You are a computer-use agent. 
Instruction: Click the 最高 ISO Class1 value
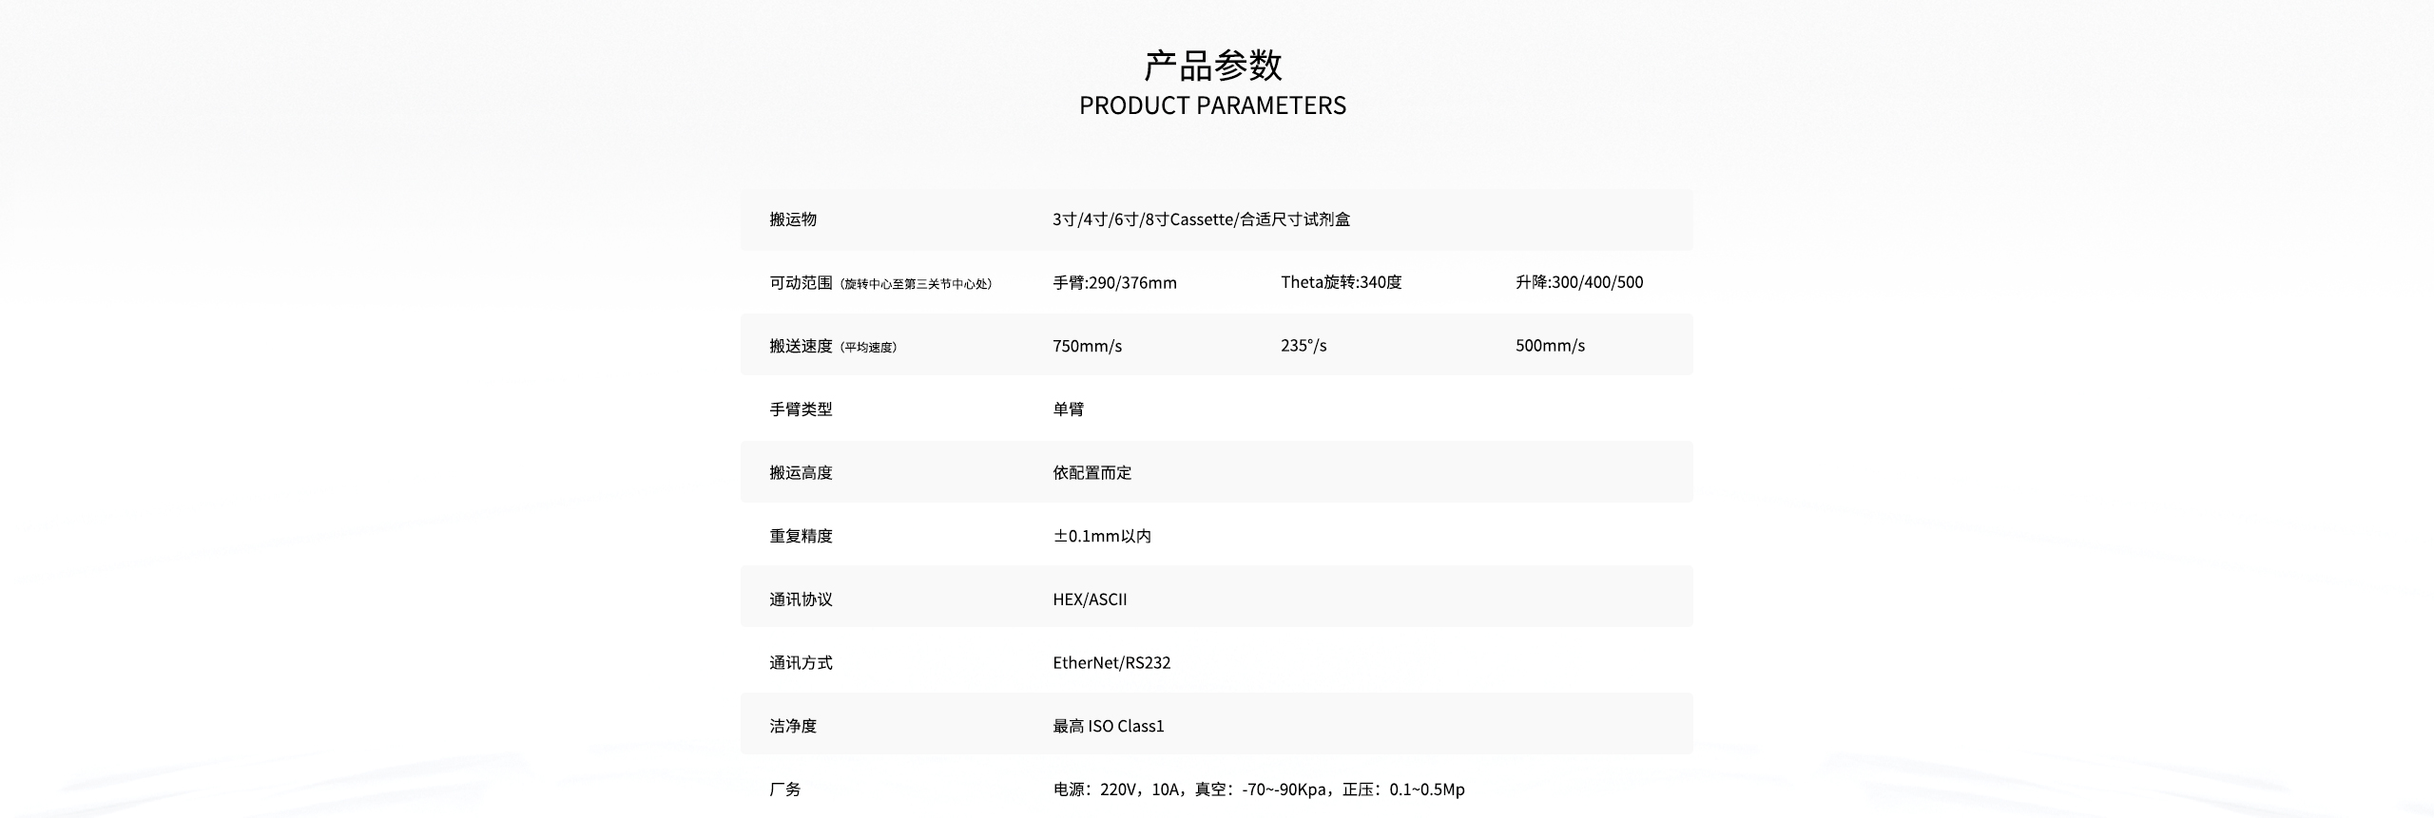pyautogui.click(x=1108, y=726)
